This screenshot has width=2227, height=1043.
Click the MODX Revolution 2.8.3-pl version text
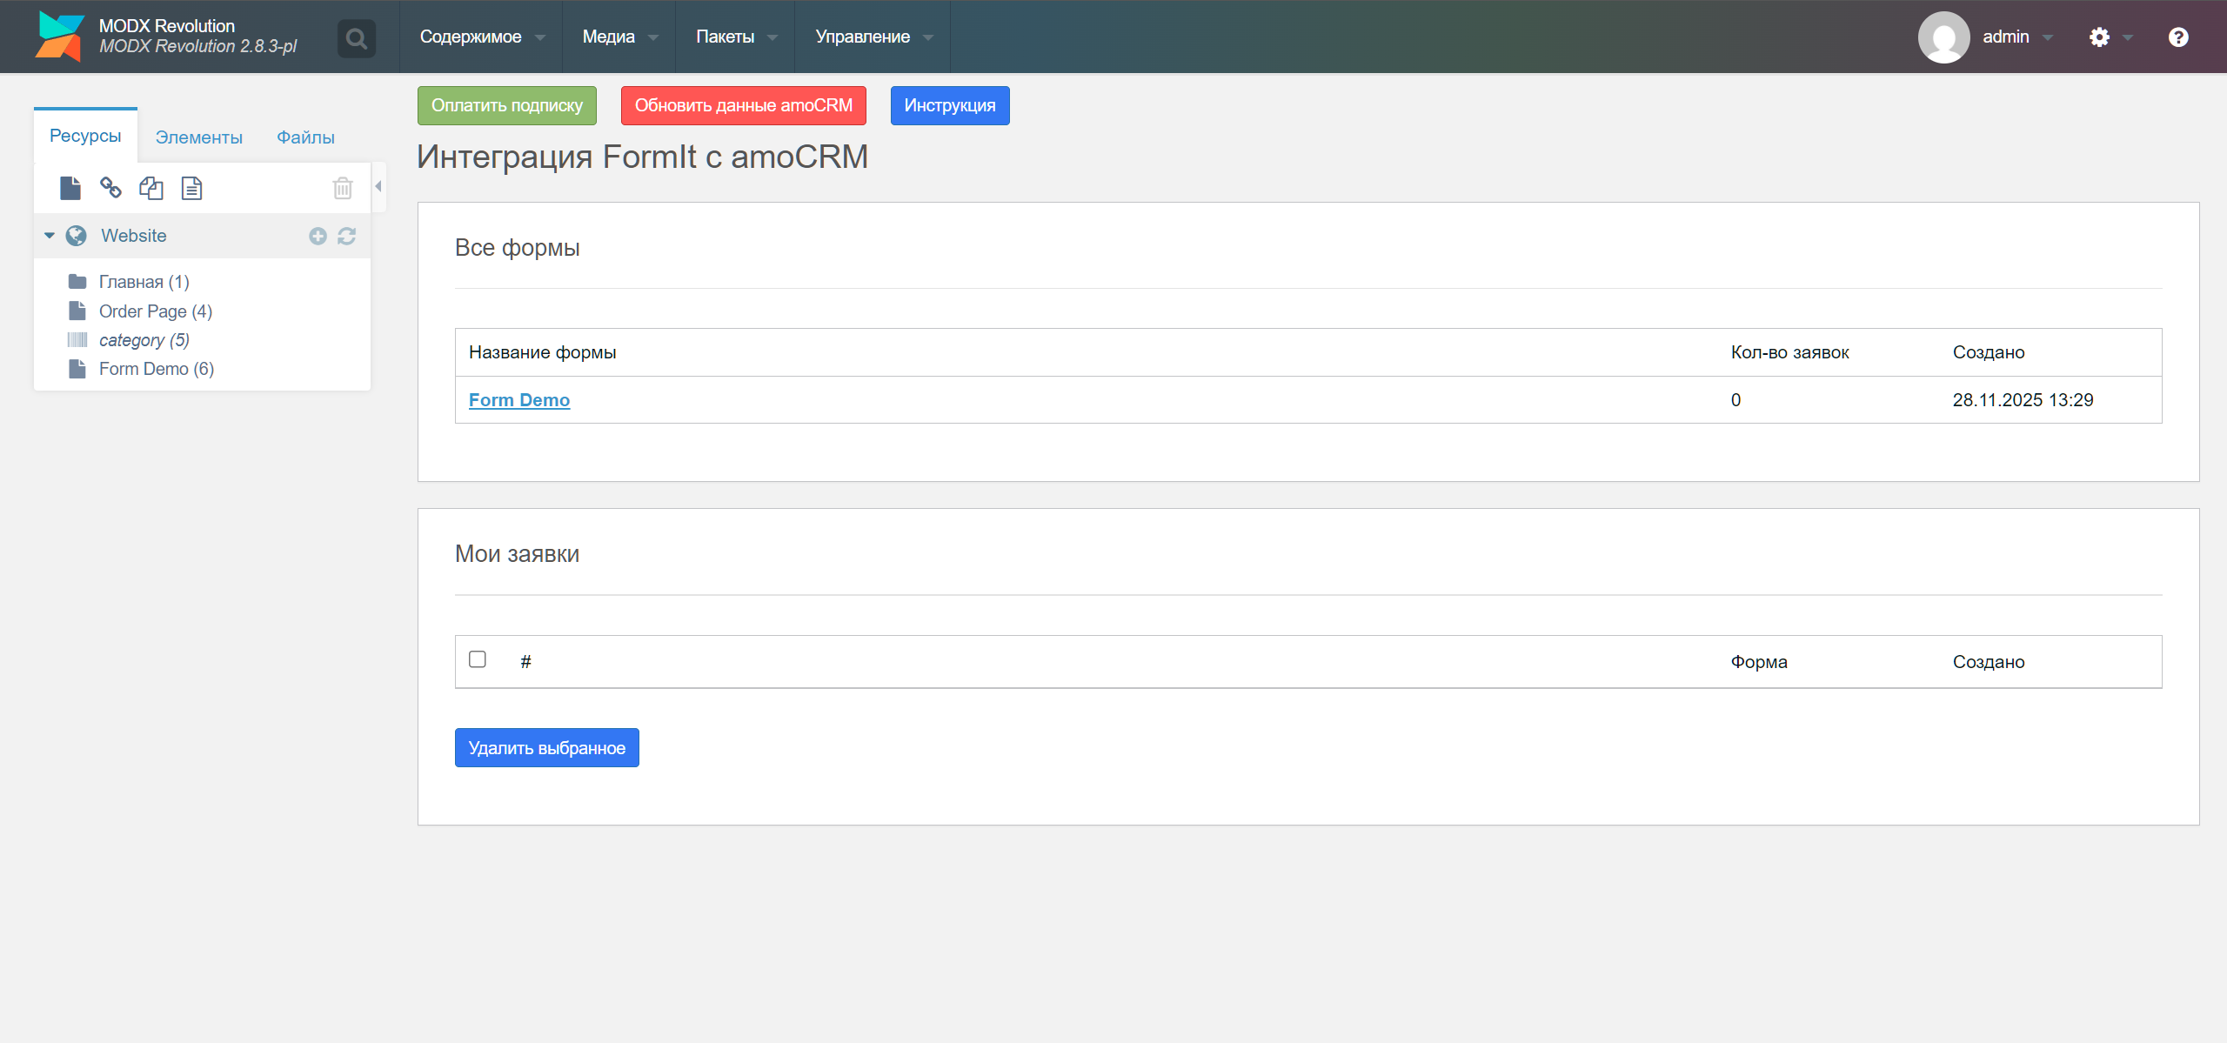coord(198,46)
